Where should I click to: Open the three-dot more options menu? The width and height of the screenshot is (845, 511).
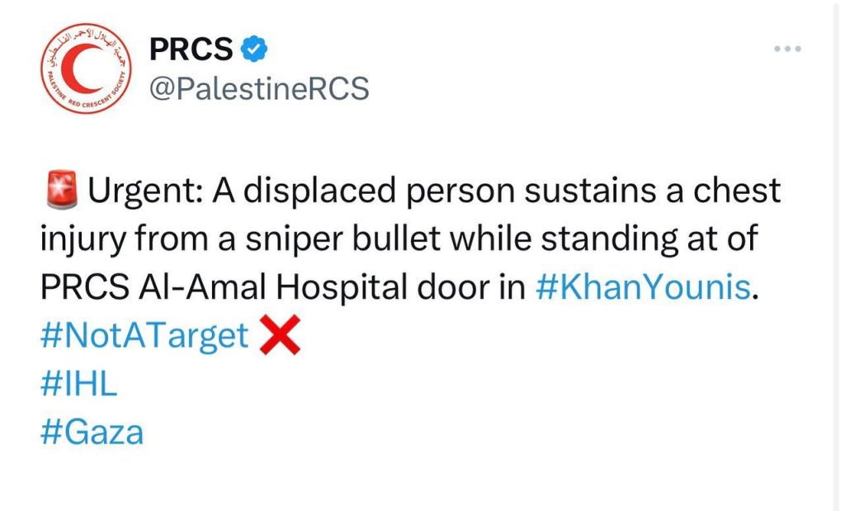tap(787, 49)
